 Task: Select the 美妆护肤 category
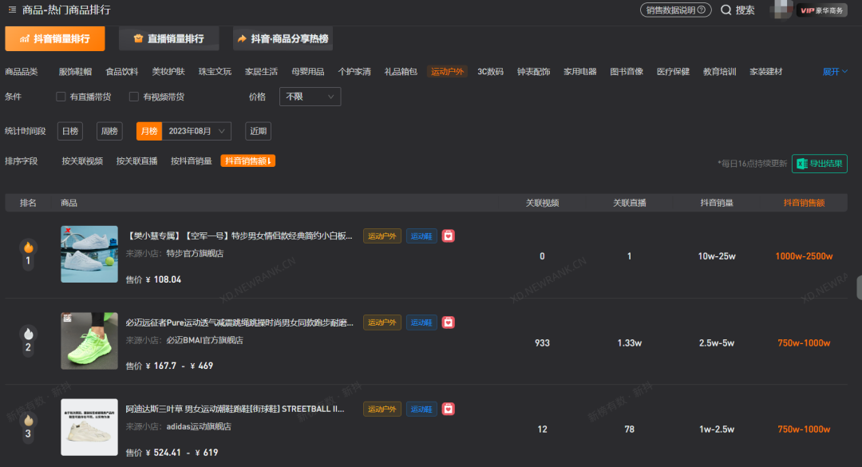[168, 72]
